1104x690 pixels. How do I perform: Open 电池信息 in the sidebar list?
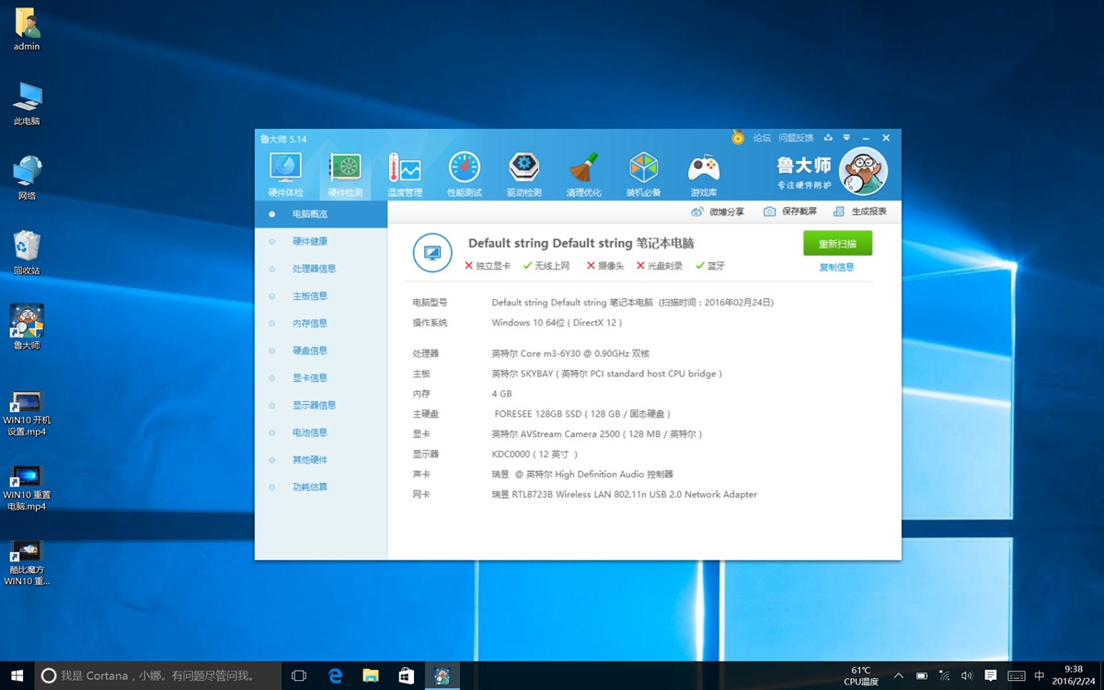pos(310,432)
